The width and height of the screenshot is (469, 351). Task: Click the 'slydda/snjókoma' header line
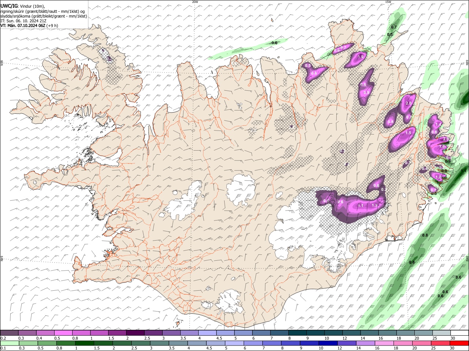[x=44, y=16]
